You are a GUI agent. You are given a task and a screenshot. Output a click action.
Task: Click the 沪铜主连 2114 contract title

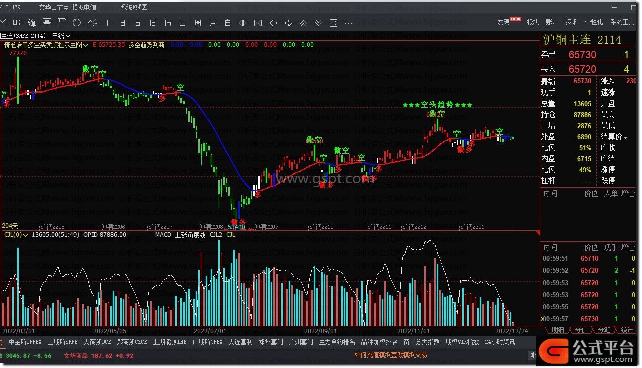coord(583,40)
